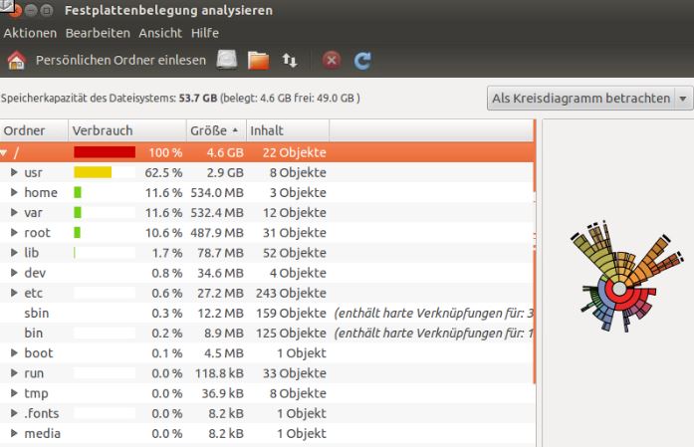
Task: Collapse the root '/' folder row
Action: 4,153
